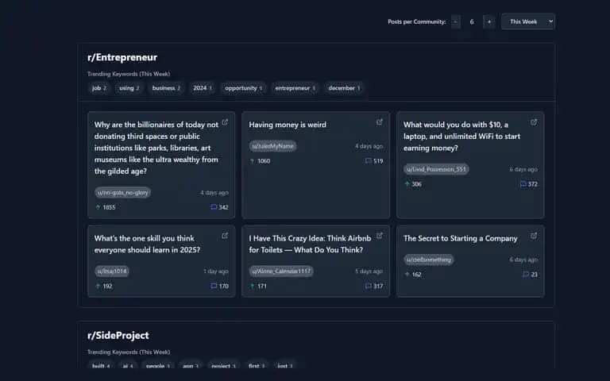Open user u/Alone_Calendar1117 profile
Screen dimensions: 610x381
281,271
